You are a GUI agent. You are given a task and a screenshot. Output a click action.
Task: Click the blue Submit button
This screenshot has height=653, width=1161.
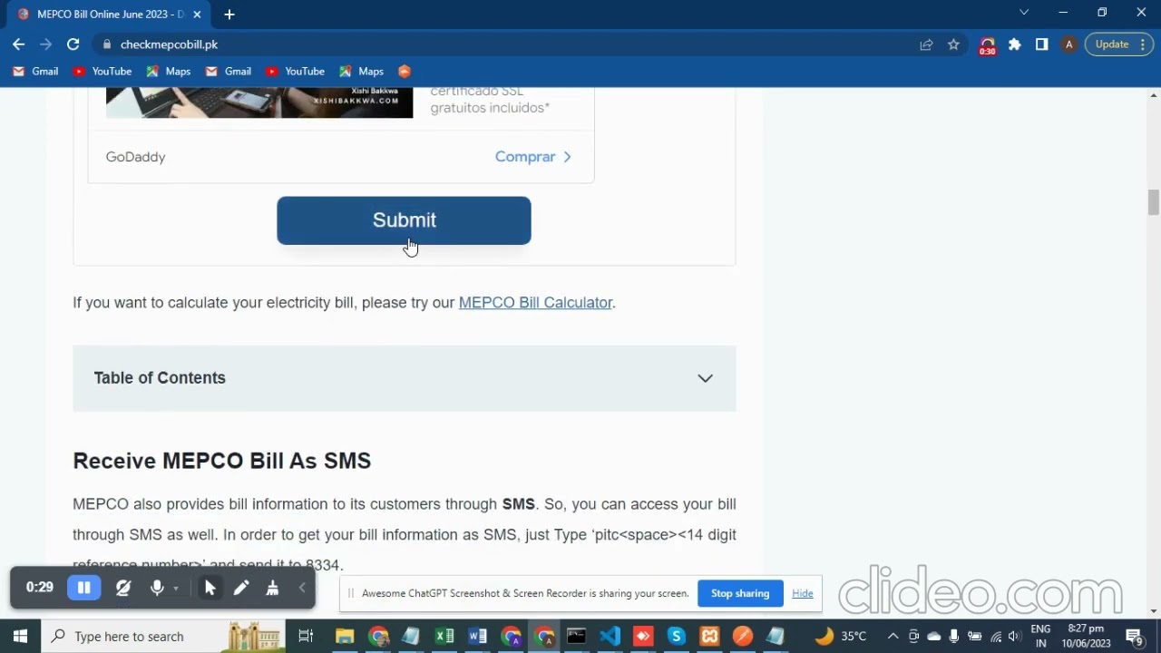pyautogui.click(x=404, y=220)
